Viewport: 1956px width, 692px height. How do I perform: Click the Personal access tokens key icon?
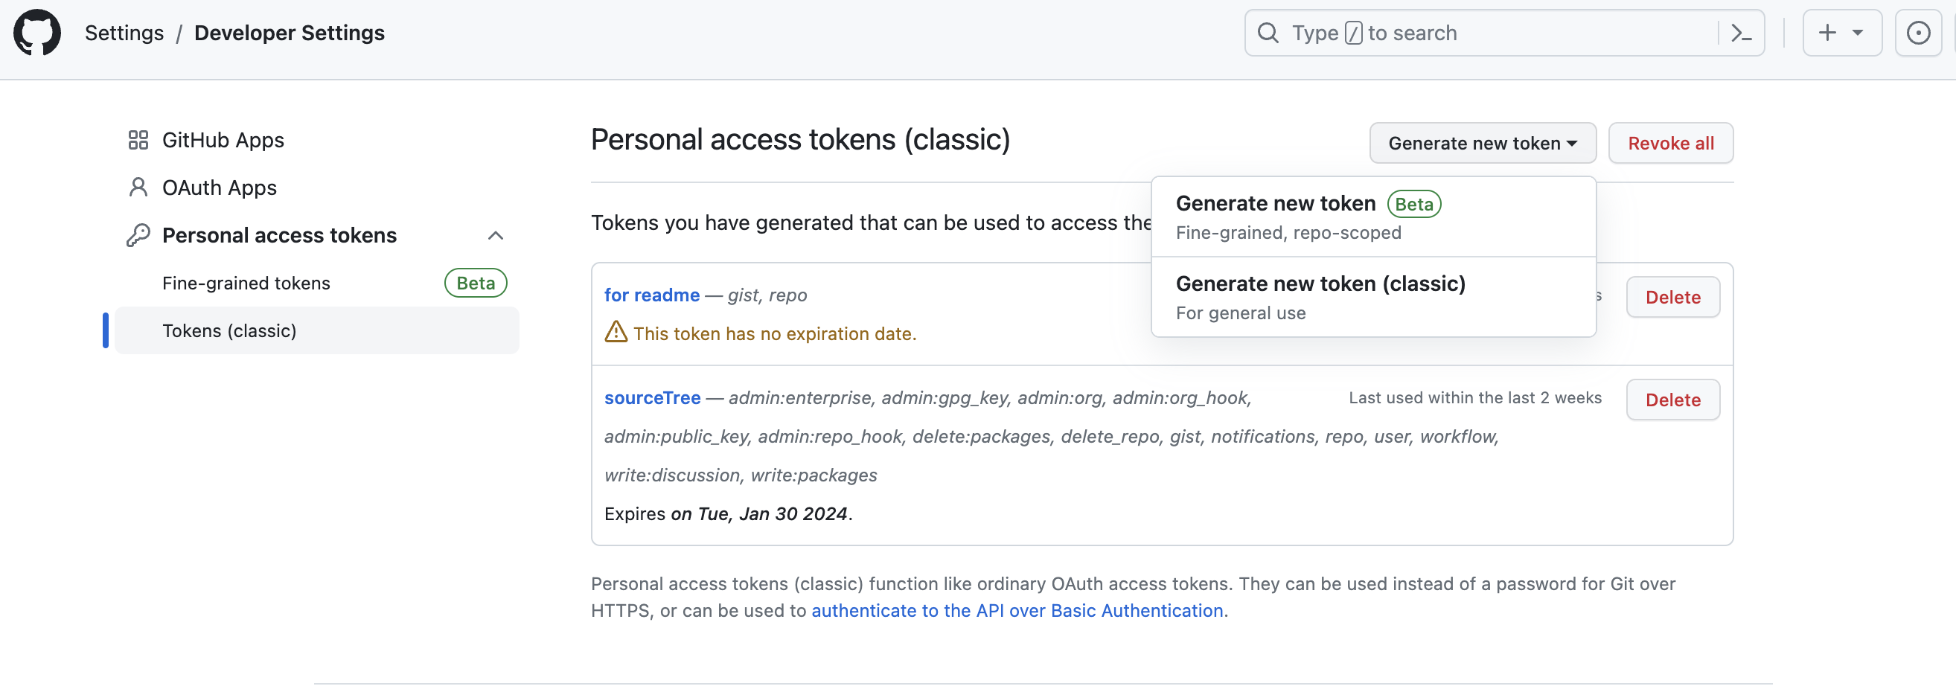[x=138, y=235]
